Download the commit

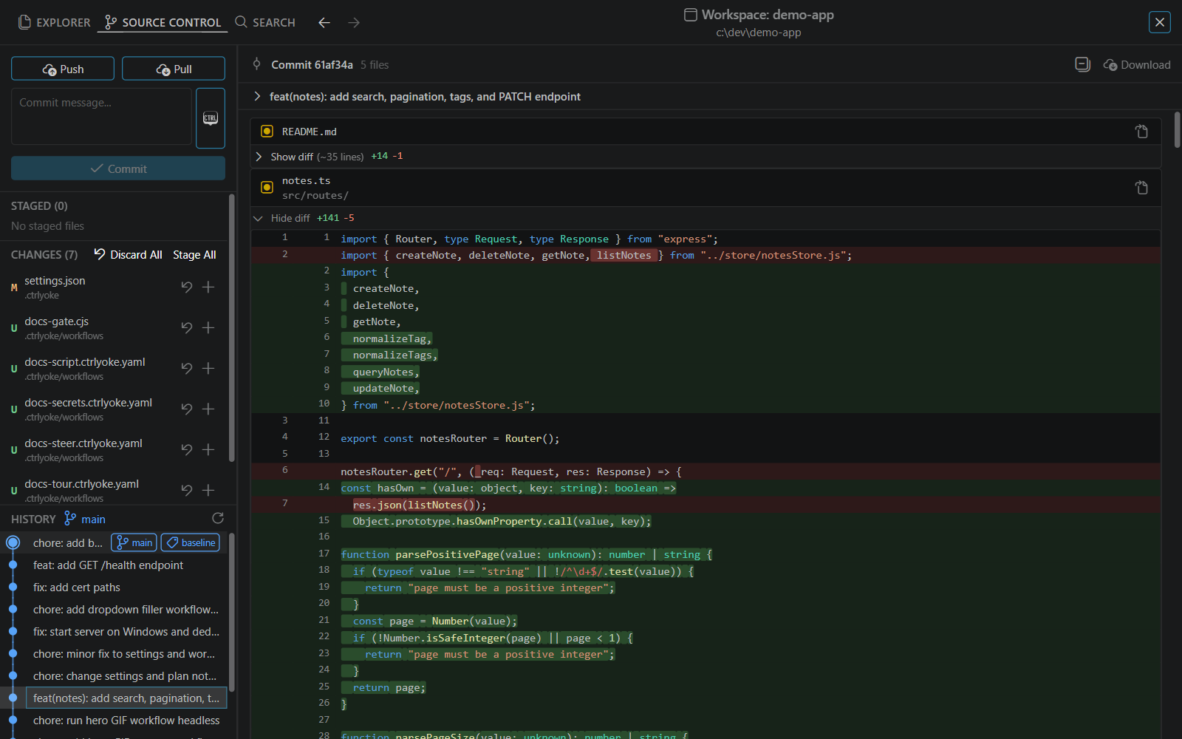1137,64
